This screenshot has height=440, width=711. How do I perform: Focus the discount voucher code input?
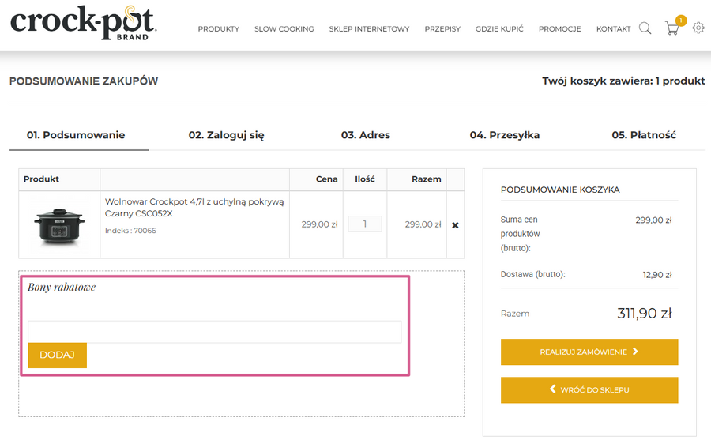pos(214,332)
